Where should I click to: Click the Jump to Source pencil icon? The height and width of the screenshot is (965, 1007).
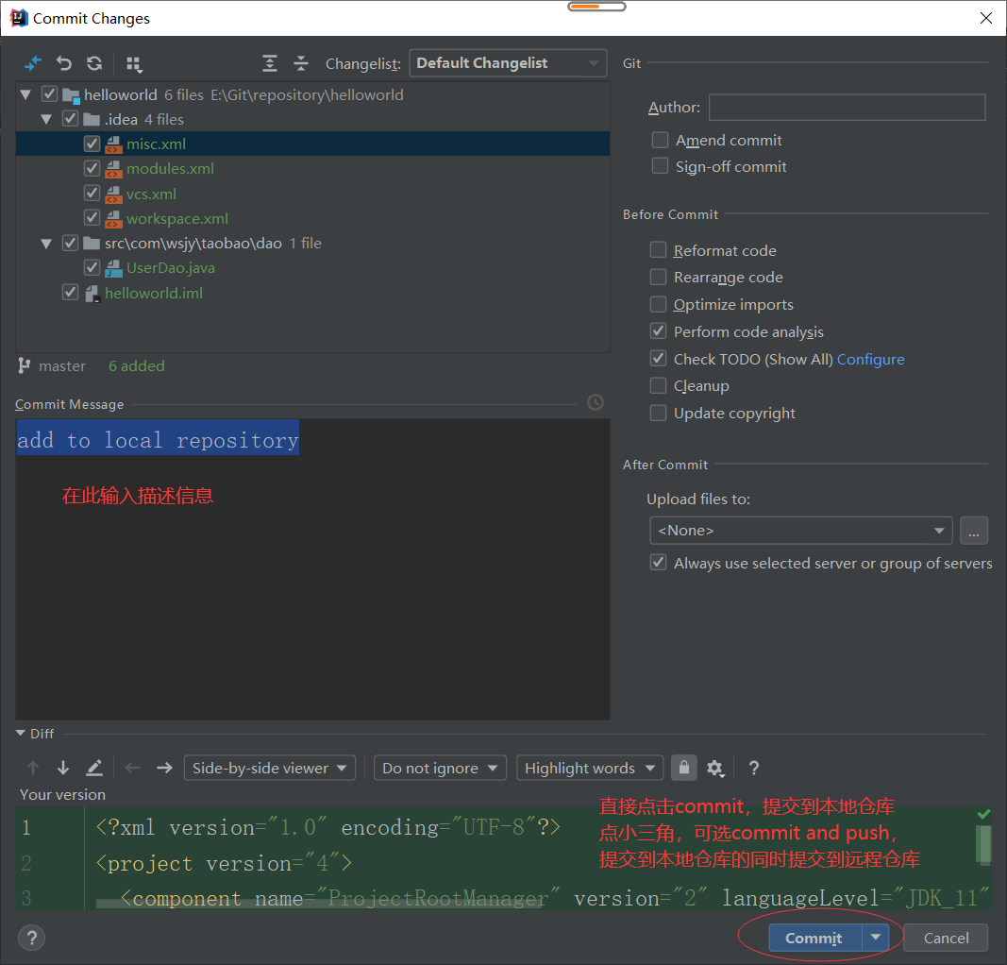coord(93,767)
